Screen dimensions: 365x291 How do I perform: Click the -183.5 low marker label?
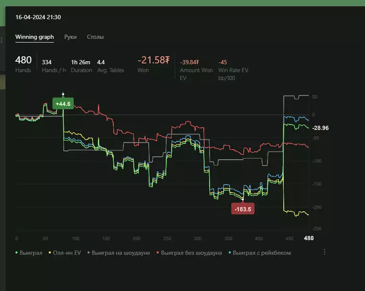(x=243, y=209)
